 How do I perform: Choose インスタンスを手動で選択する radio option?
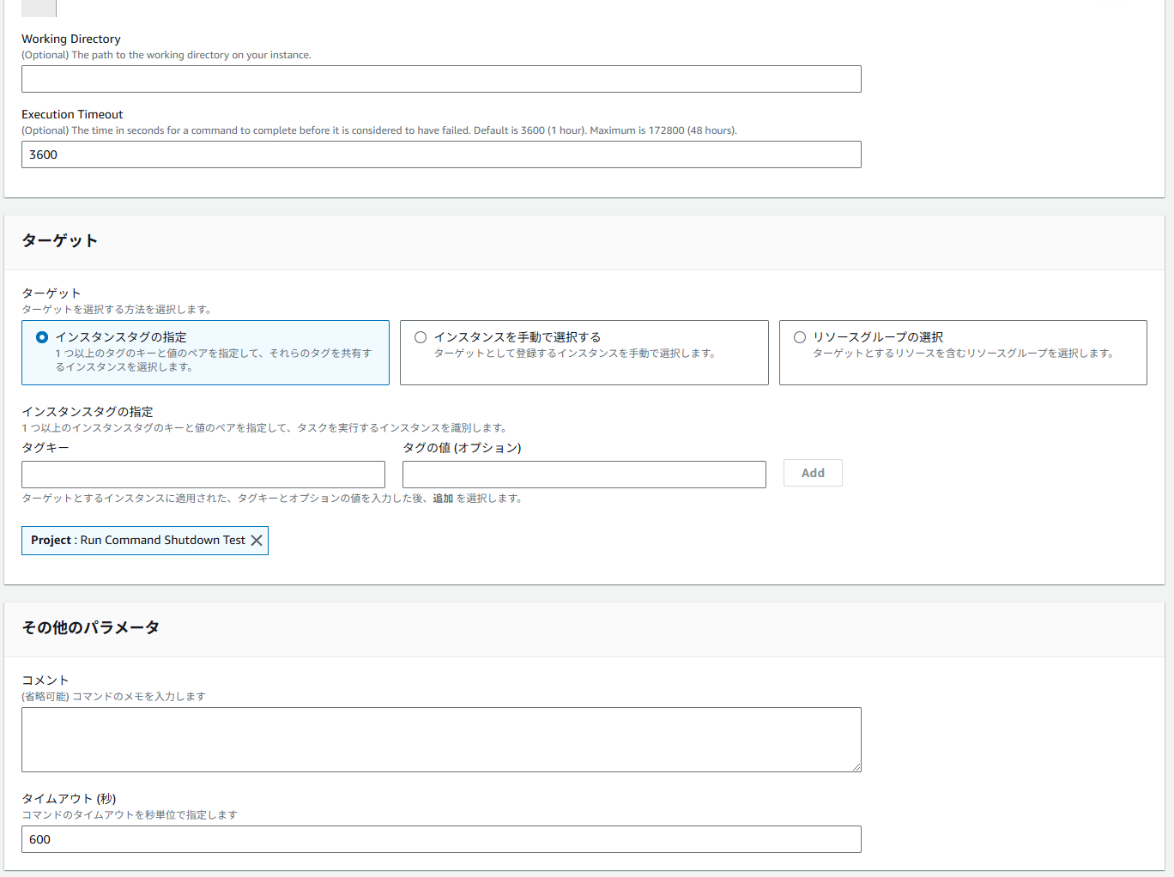pyautogui.click(x=421, y=337)
